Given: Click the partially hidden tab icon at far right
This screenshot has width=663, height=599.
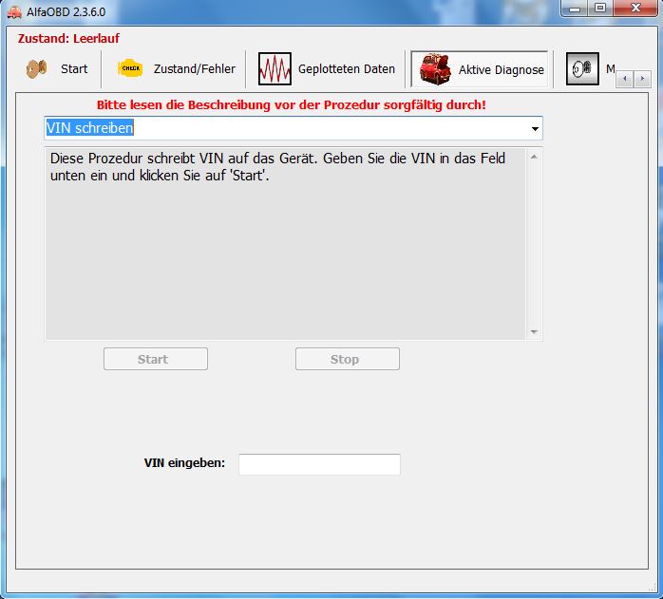Looking at the screenshot, I should (x=582, y=69).
